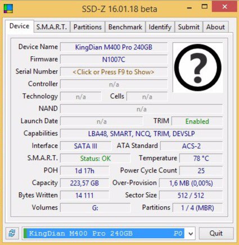The width and height of the screenshot is (239, 245).
Task: Click the POH value 1d 17h
Action: (x=84, y=171)
